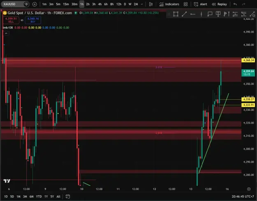Click the 4,338.27 yellow price label
Image resolution: width=257 pixels, height=201 pixels.
point(248,99)
